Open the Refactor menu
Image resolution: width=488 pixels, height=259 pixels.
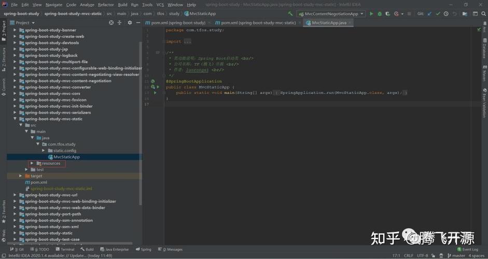pos(106,5)
